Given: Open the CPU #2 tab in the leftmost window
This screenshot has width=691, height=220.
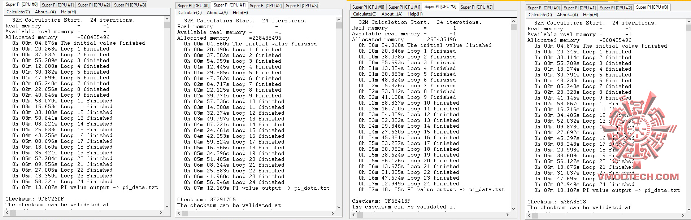Looking at the screenshot, I should tap(94, 5).
